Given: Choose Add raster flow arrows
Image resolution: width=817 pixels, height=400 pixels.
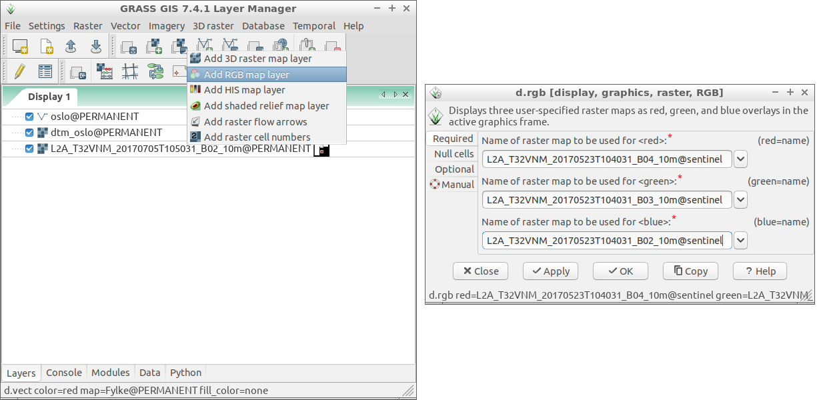Looking at the screenshot, I should coord(267,122).
